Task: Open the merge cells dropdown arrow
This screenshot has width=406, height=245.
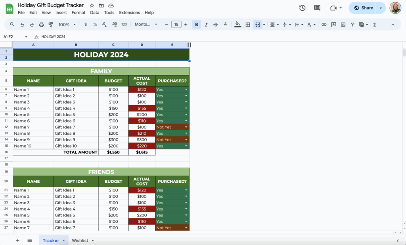Action: point(264,24)
